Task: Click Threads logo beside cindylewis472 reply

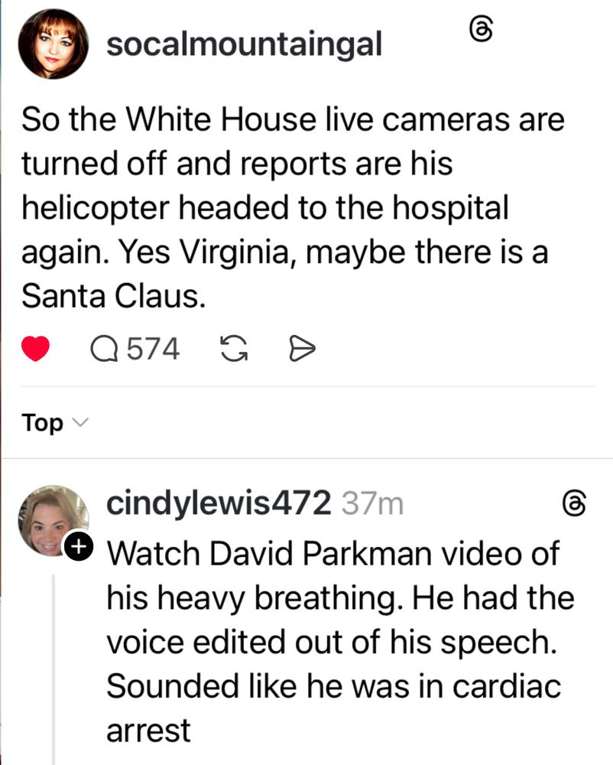Action: 574,503
